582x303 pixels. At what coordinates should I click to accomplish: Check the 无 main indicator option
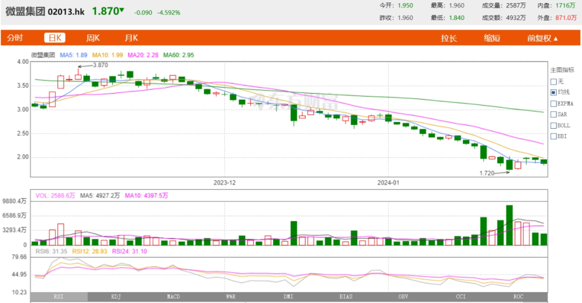coord(553,81)
